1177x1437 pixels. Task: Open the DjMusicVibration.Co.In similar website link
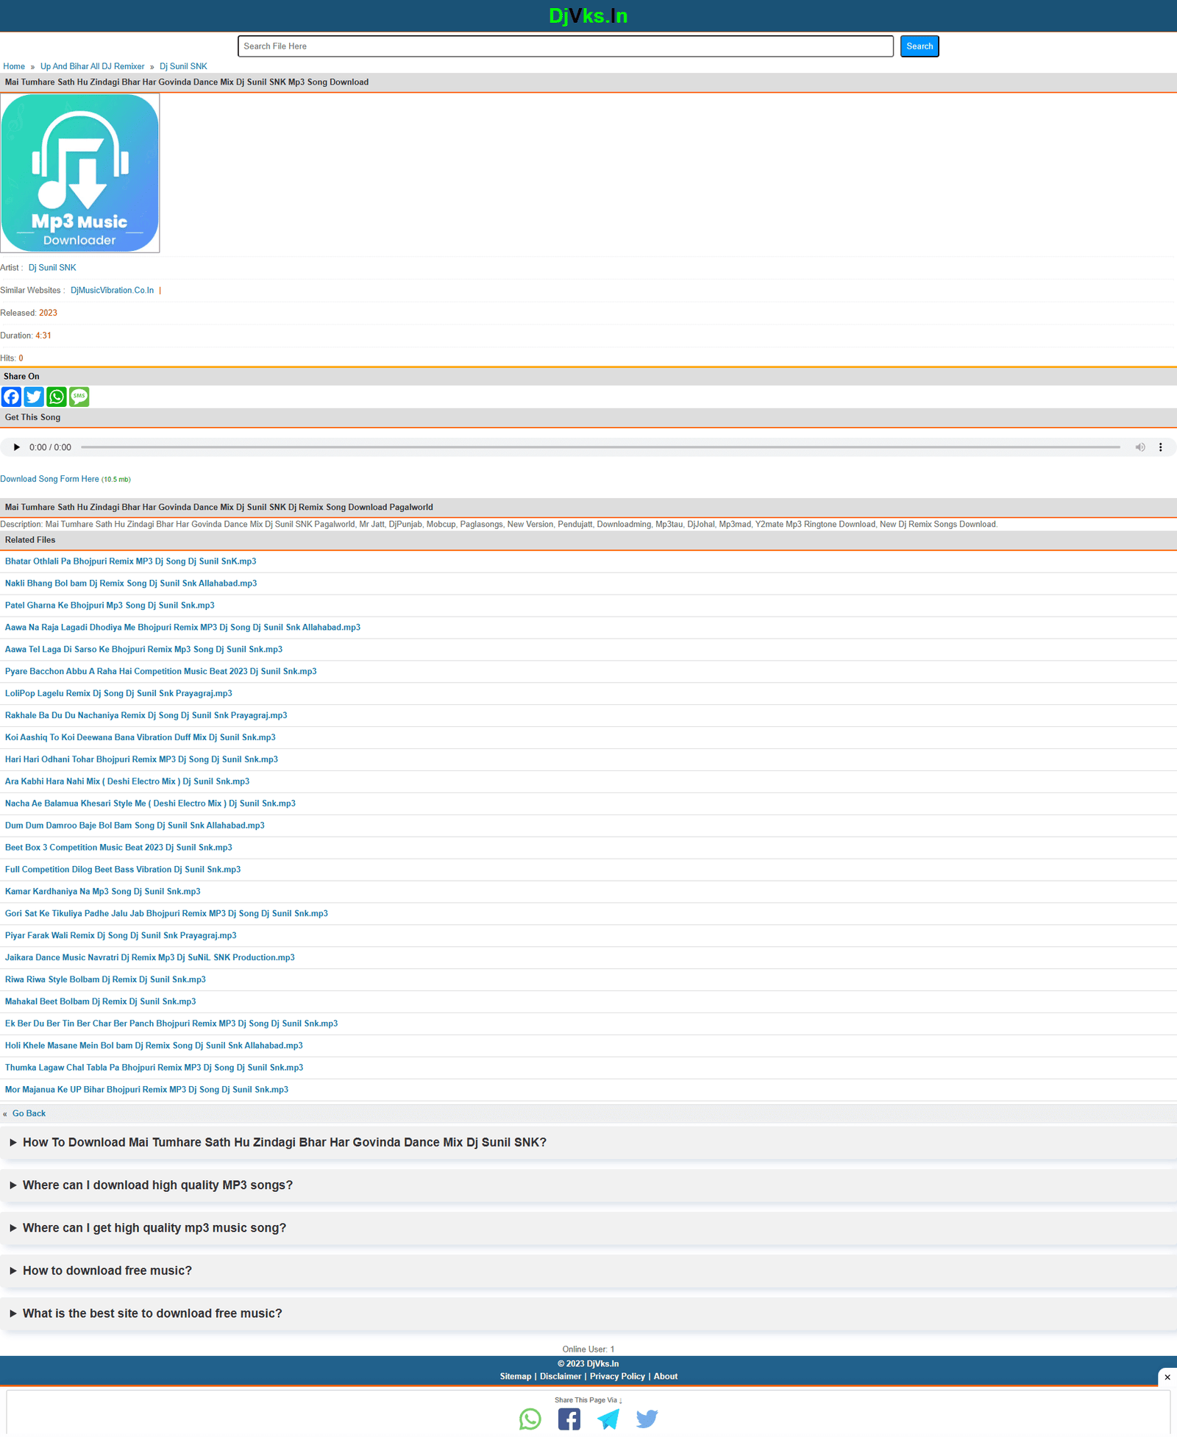111,290
